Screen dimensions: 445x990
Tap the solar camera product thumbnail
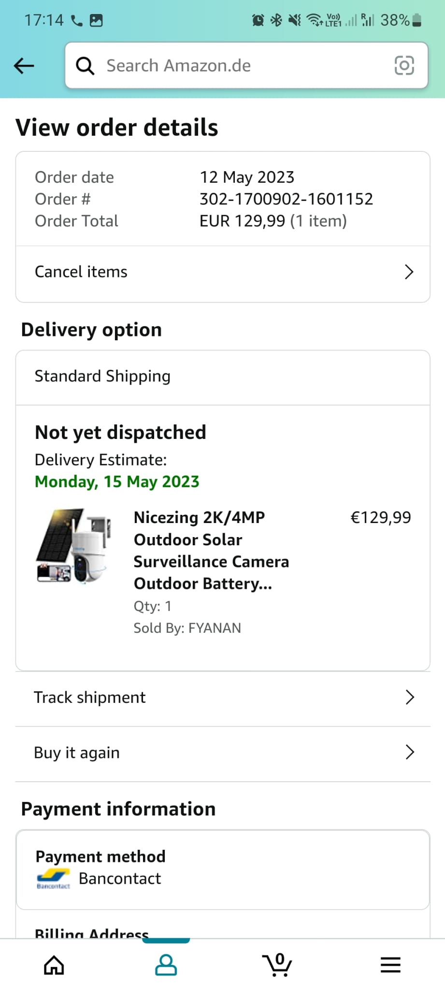[x=74, y=546]
